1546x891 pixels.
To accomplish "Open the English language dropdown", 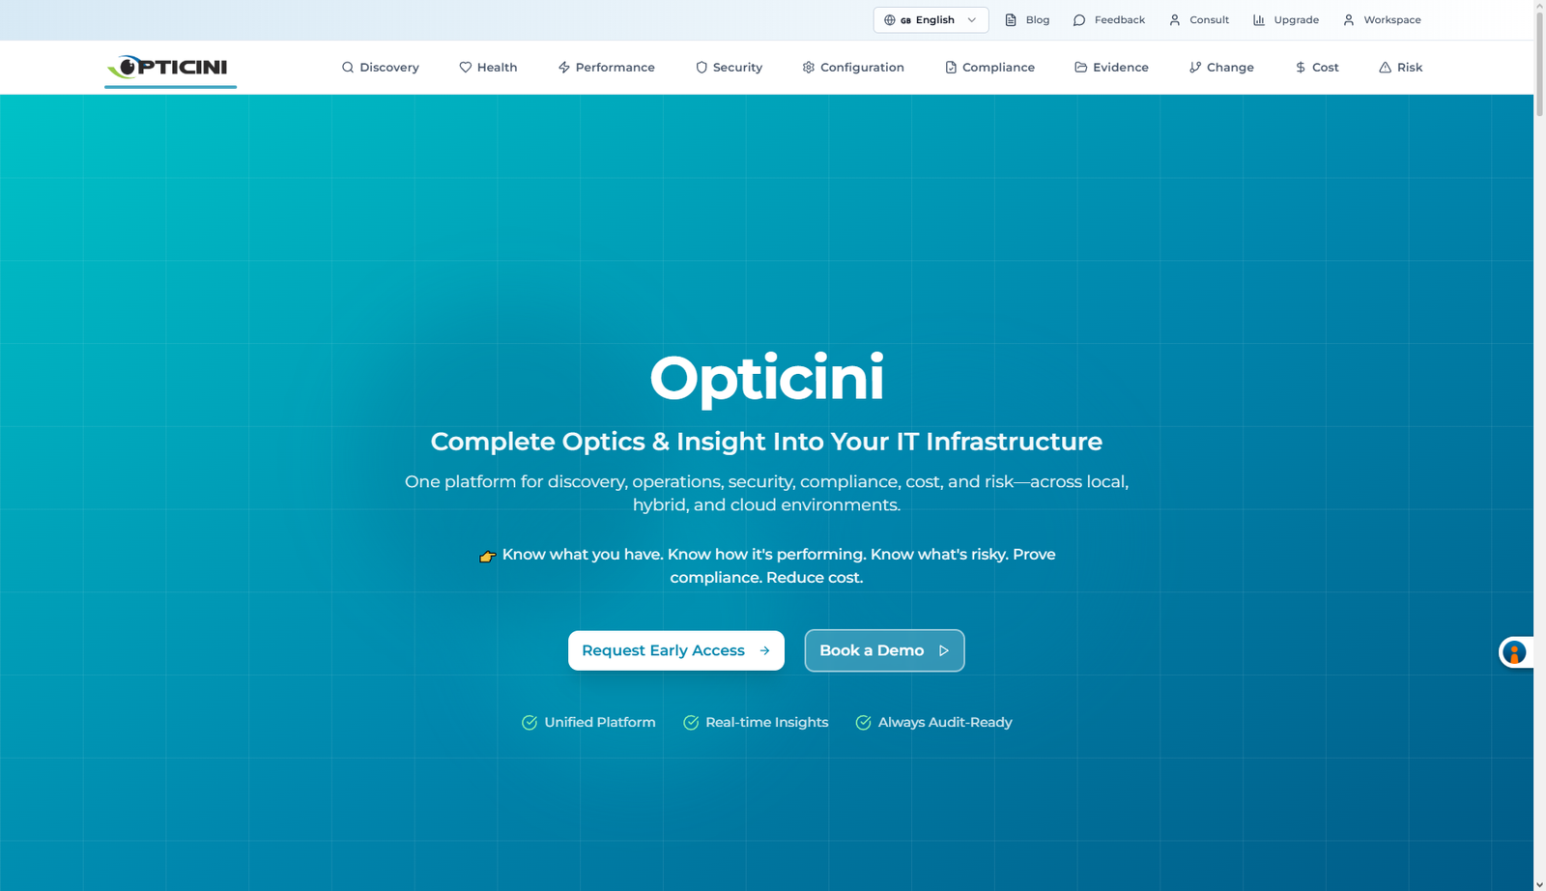I will 930,20.
